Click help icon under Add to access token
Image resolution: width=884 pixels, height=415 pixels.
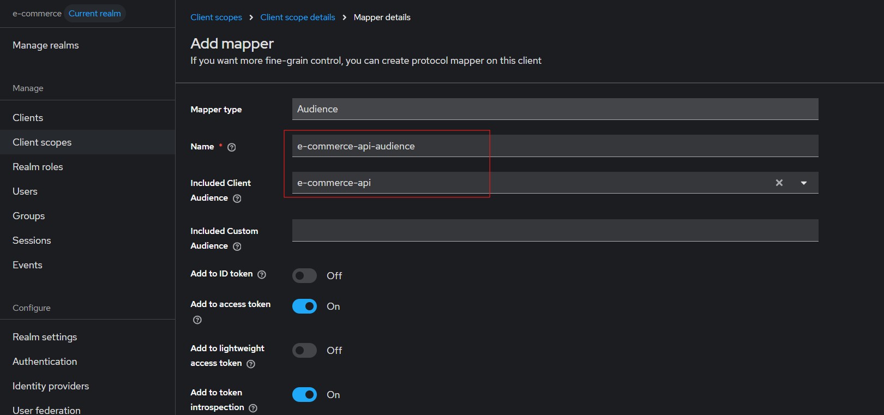pyautogui.click(x=197, y=320)
